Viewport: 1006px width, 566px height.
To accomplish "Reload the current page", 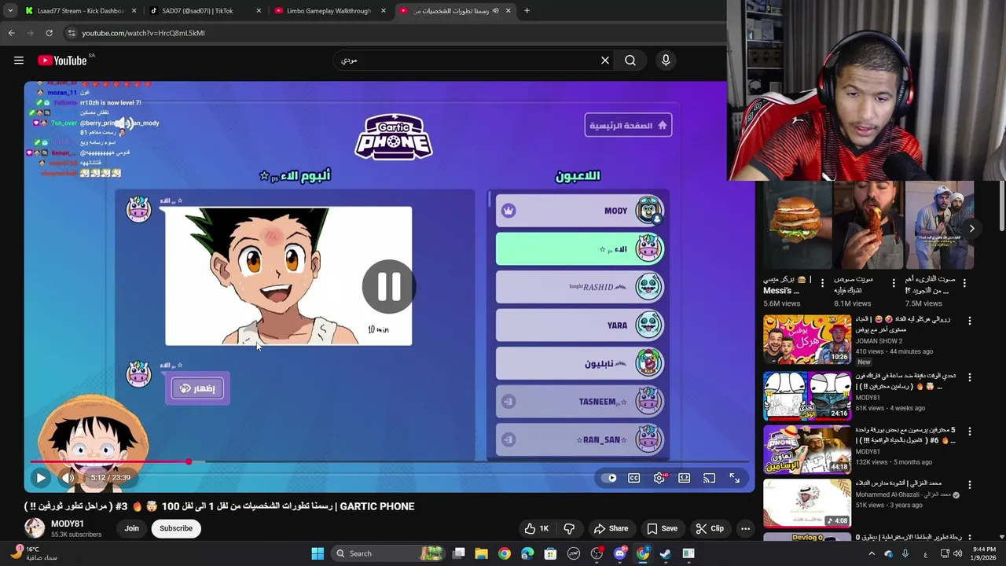I will tap(49, 33).
